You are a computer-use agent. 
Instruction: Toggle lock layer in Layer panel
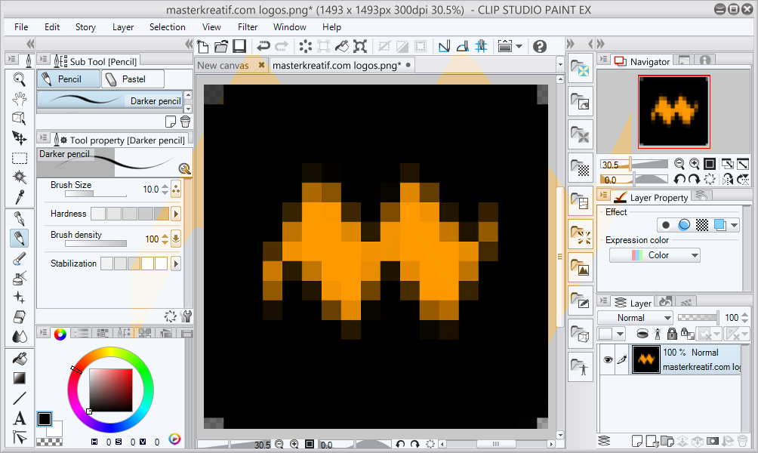pyautogui.click(x=672, y=333)
